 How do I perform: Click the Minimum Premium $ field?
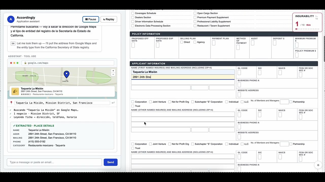click(297, 45)
